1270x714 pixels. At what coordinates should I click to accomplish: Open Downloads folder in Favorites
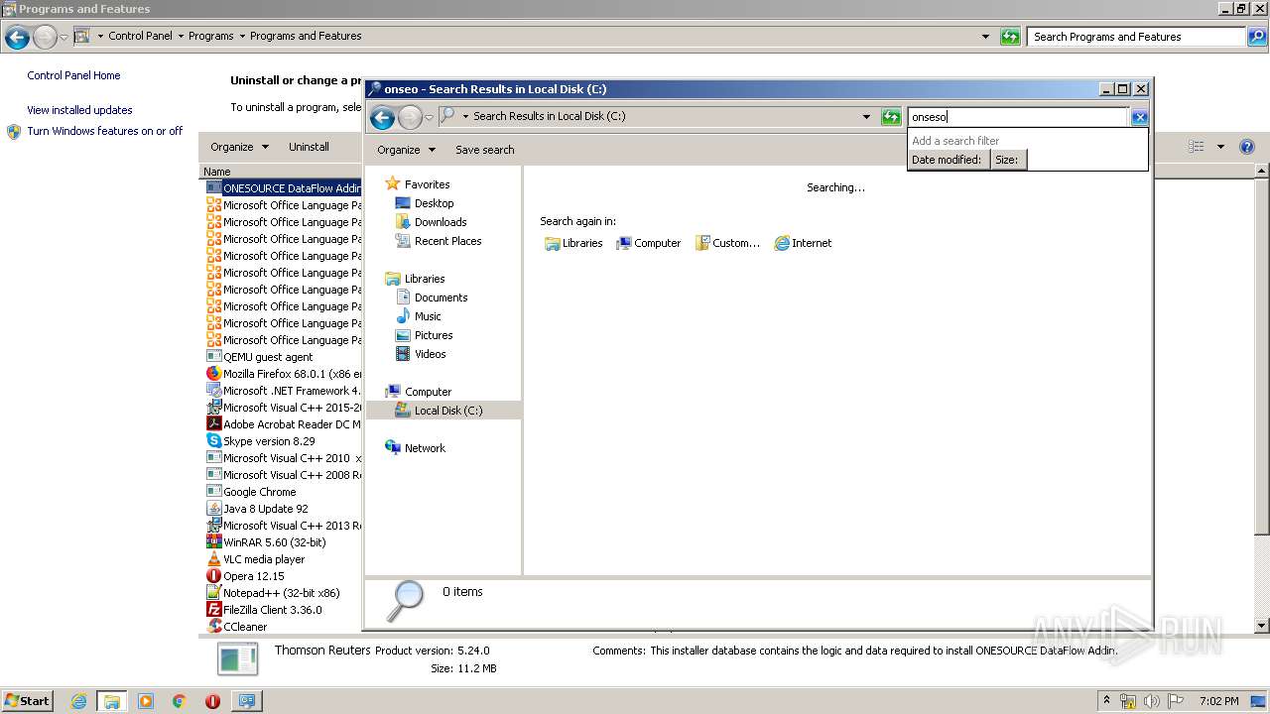[x=440, y=222]
